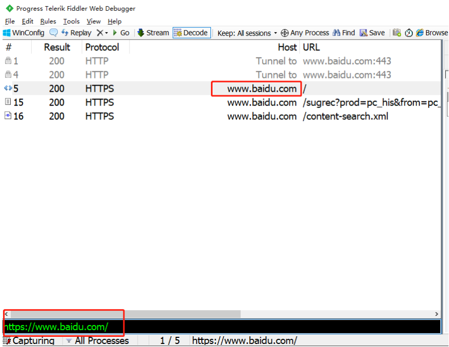Image resolution: width=449 pixels, height=347 pixels.
Task: Click 'www.baidu.com:443' URL in session 1
Action: (x=347, y=61)
